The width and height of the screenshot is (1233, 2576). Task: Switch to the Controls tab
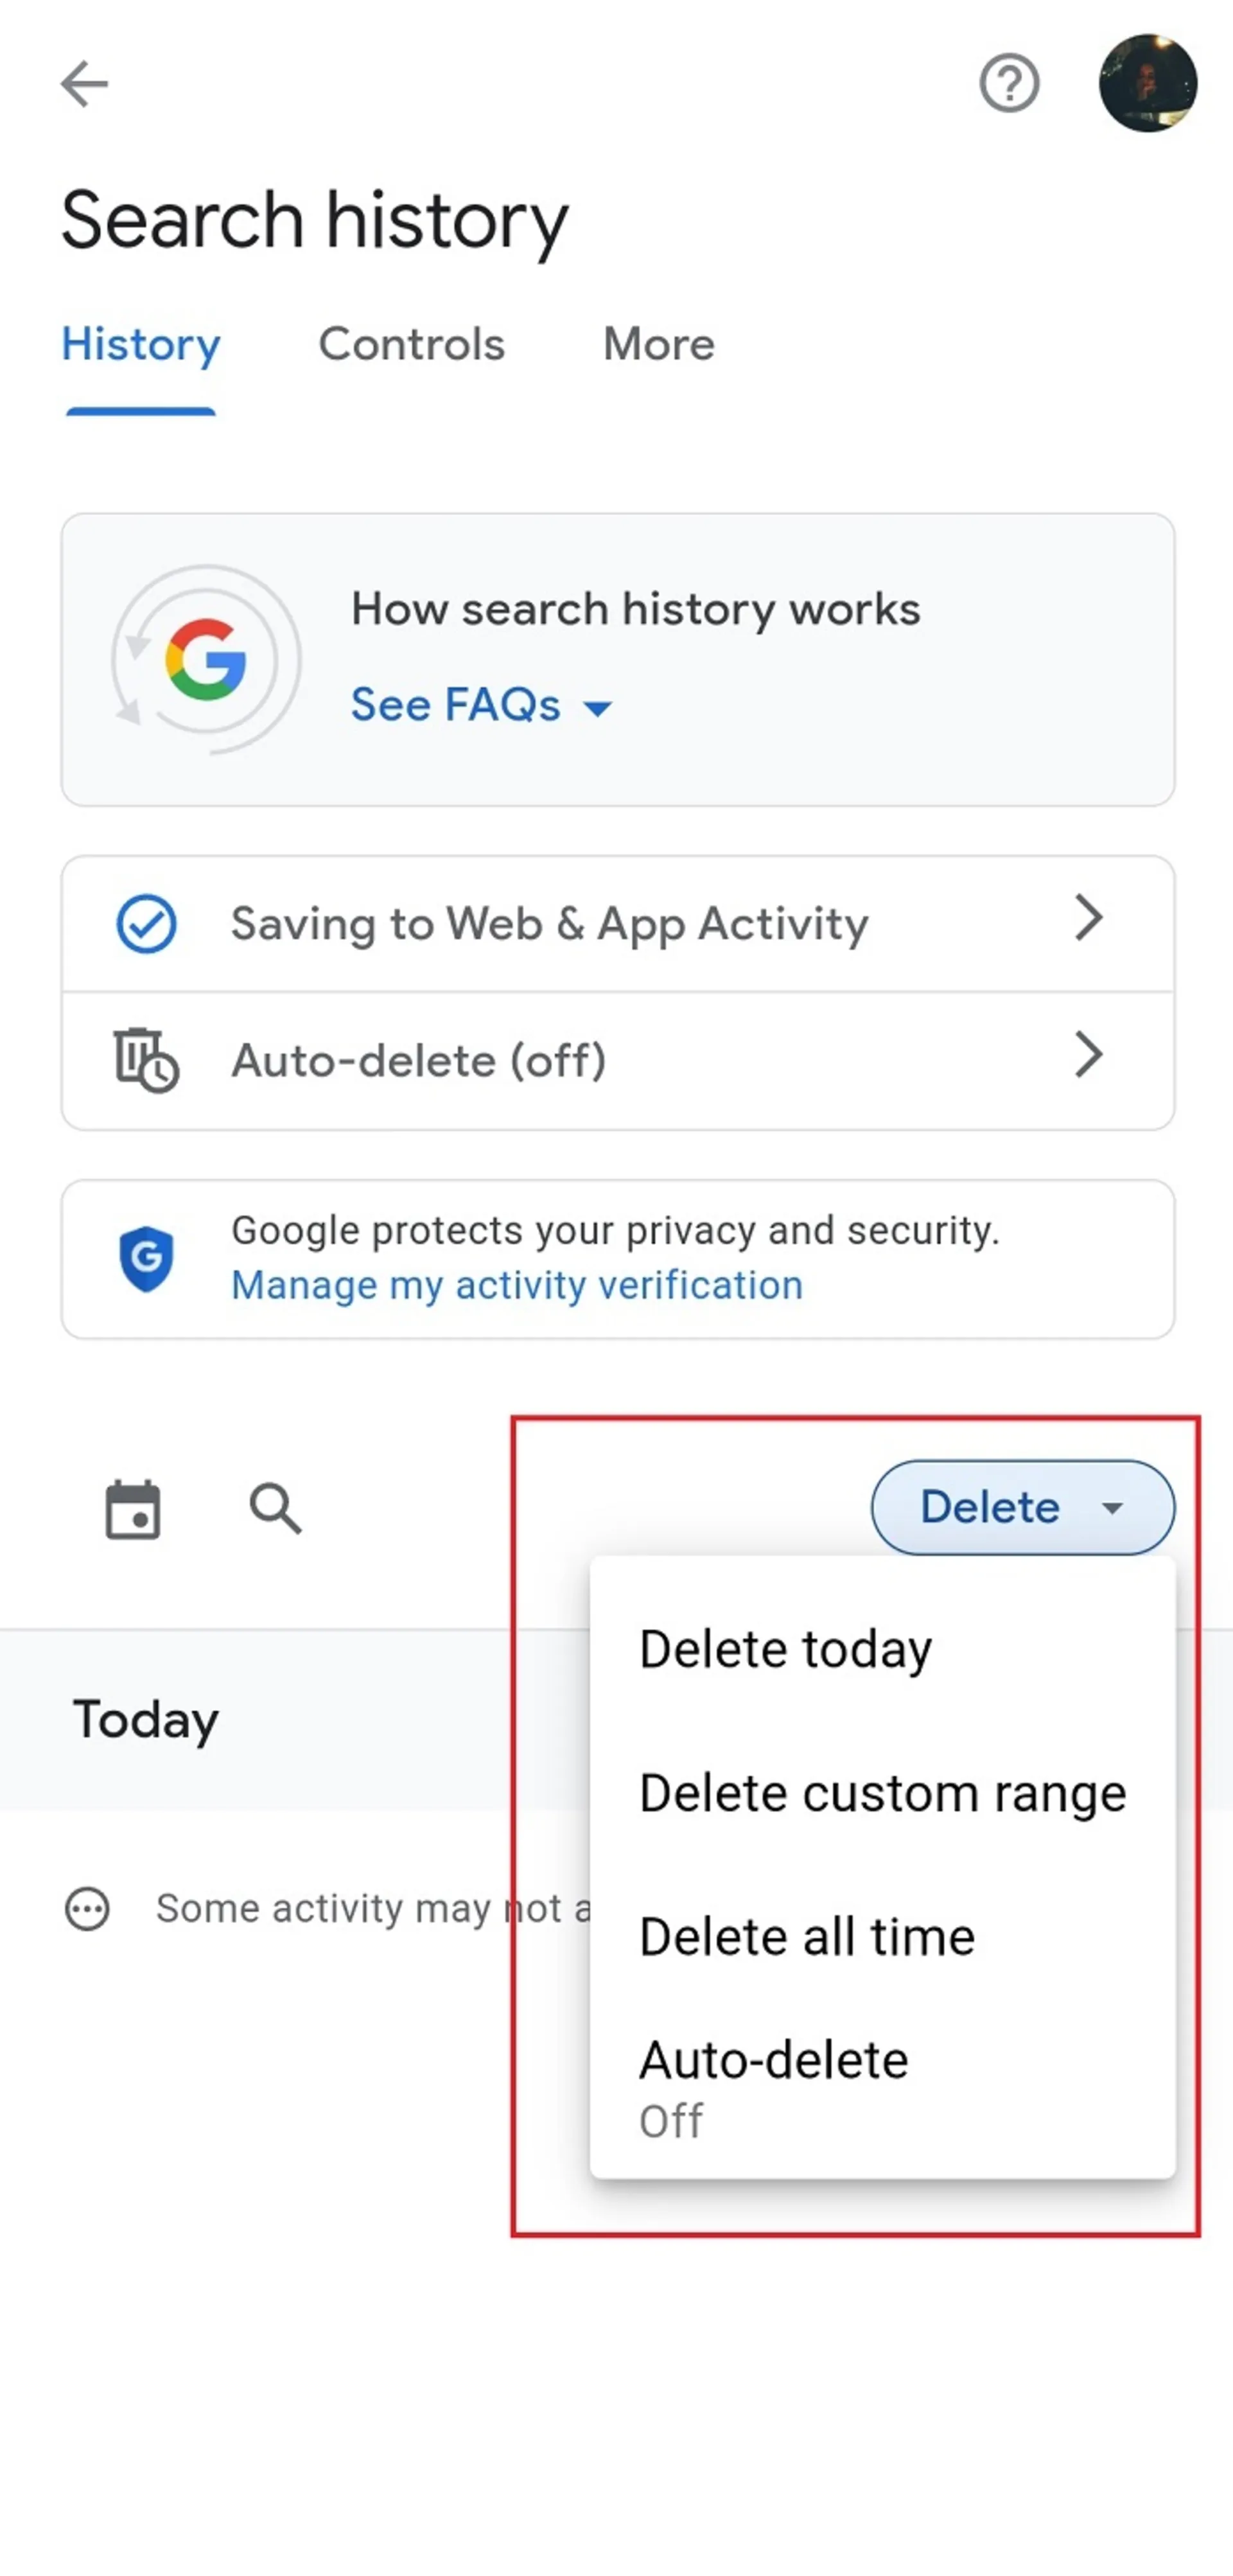click(411, 345)
